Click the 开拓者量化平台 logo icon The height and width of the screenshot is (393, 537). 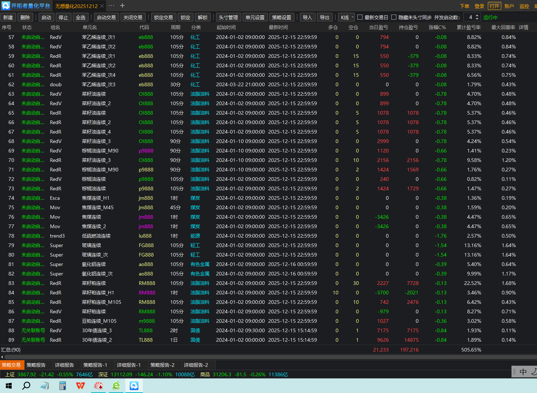click(x=5, y=5)
